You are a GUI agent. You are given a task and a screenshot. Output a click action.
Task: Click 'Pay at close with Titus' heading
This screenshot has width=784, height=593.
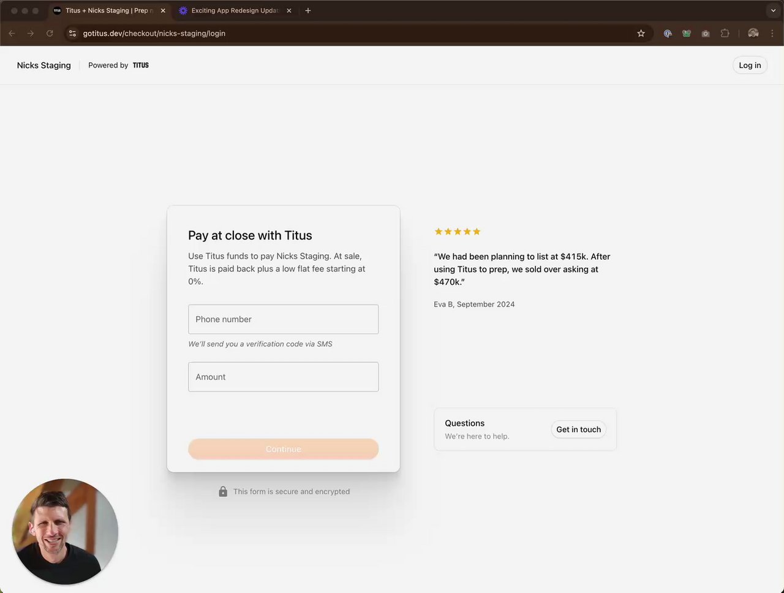[x=250, y=235]
